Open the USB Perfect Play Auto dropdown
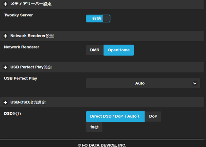Viewport: 206px width, 147px height. point(143,83)
